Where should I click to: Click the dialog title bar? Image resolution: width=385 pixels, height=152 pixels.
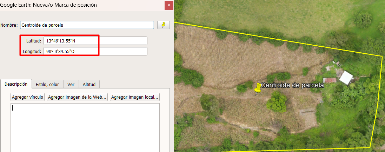coord(81,5)
